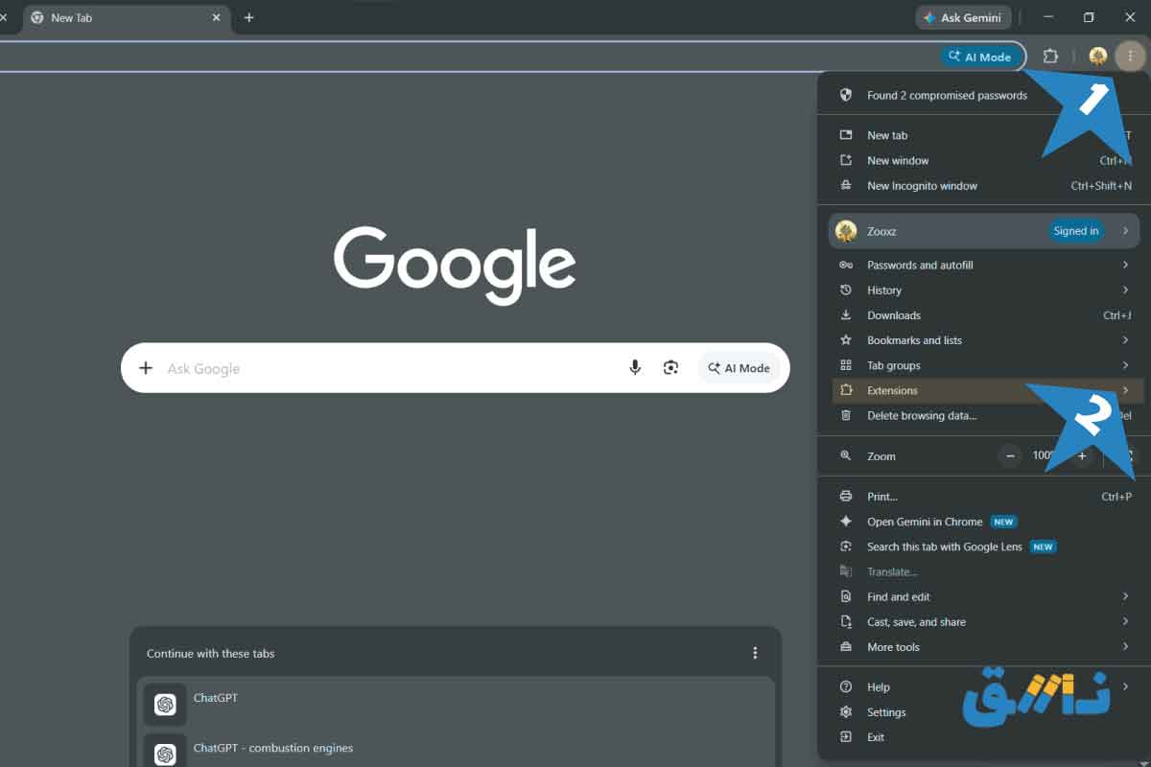This screenshot has height=767, width=1151.
Task: Click the Tab groups grid icon
Action: pos(846,365)
